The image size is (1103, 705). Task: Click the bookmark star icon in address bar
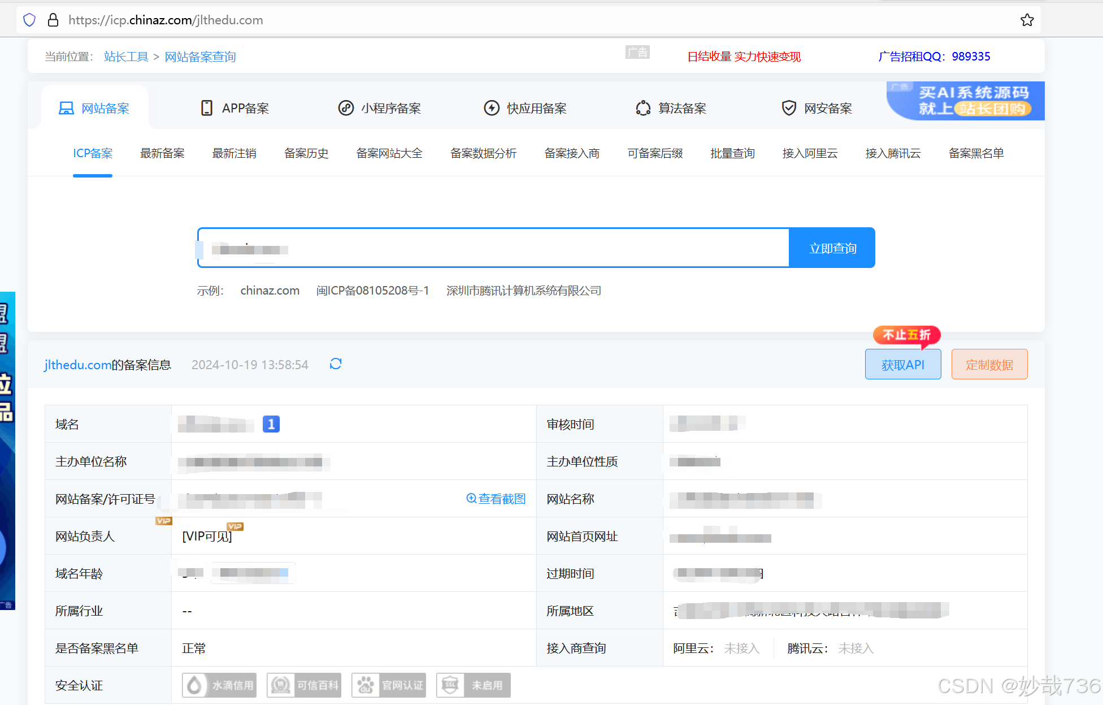(x=1027, y=20)
